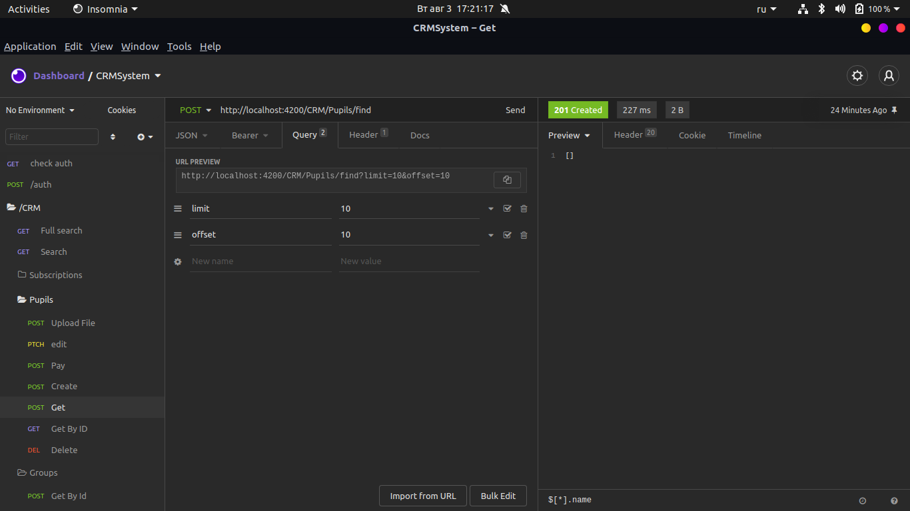Click the network tray icon
Viewport: 910px width, 511px height.
tap(803, 9)
